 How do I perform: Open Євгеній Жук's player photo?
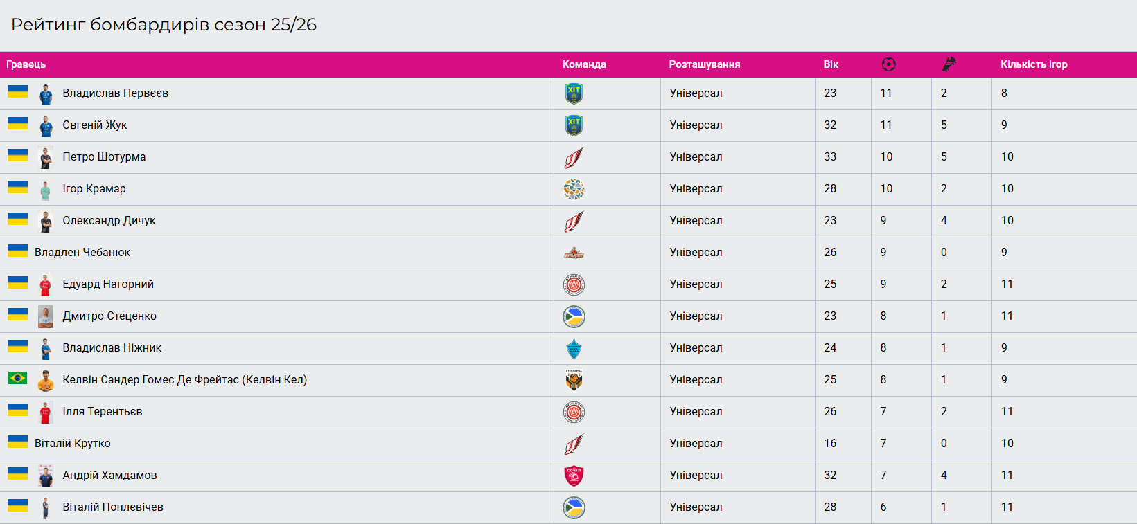46,126
